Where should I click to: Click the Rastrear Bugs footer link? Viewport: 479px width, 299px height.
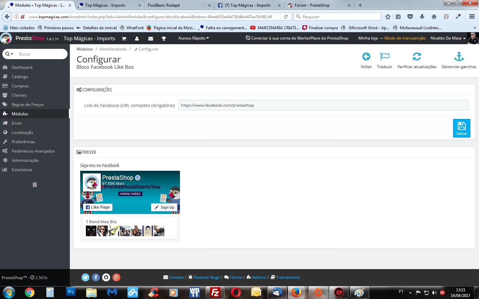tap(207, 277)
